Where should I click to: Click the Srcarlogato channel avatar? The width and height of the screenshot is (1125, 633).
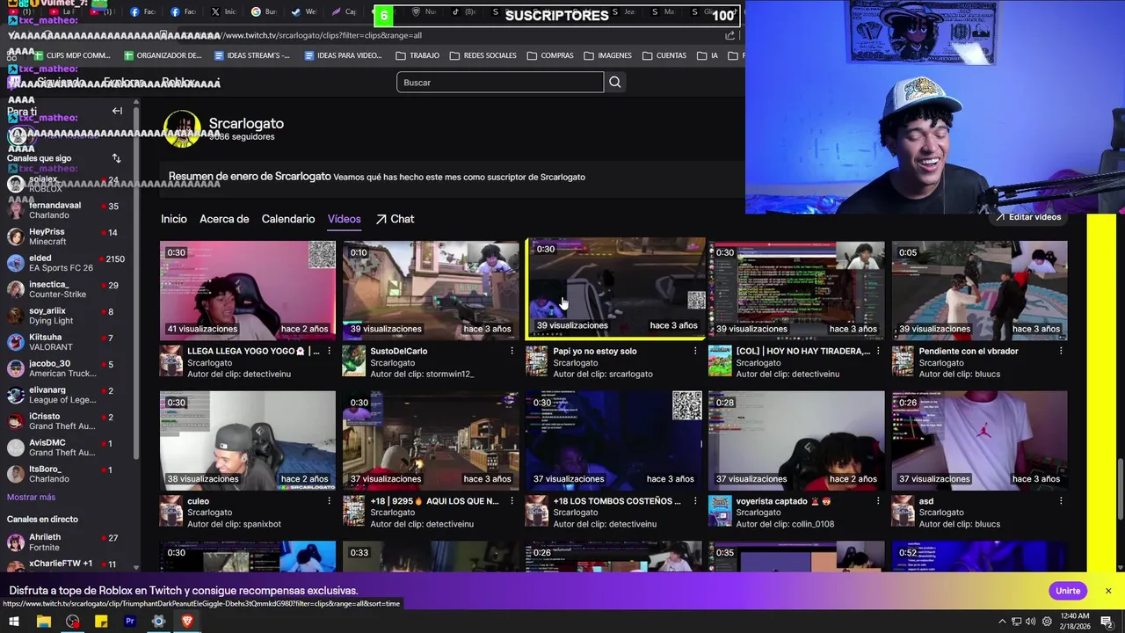point(182,129)
